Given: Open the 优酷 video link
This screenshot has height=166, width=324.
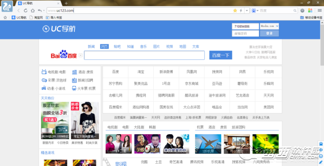Looking at the screenshot, I should [x=144, y=162].
